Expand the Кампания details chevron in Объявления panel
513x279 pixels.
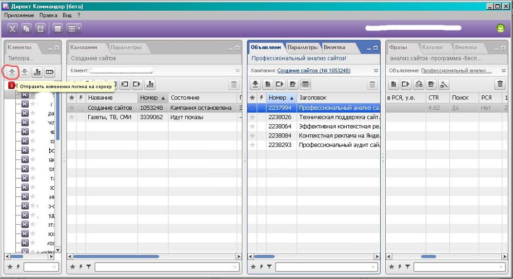point(376,70)
